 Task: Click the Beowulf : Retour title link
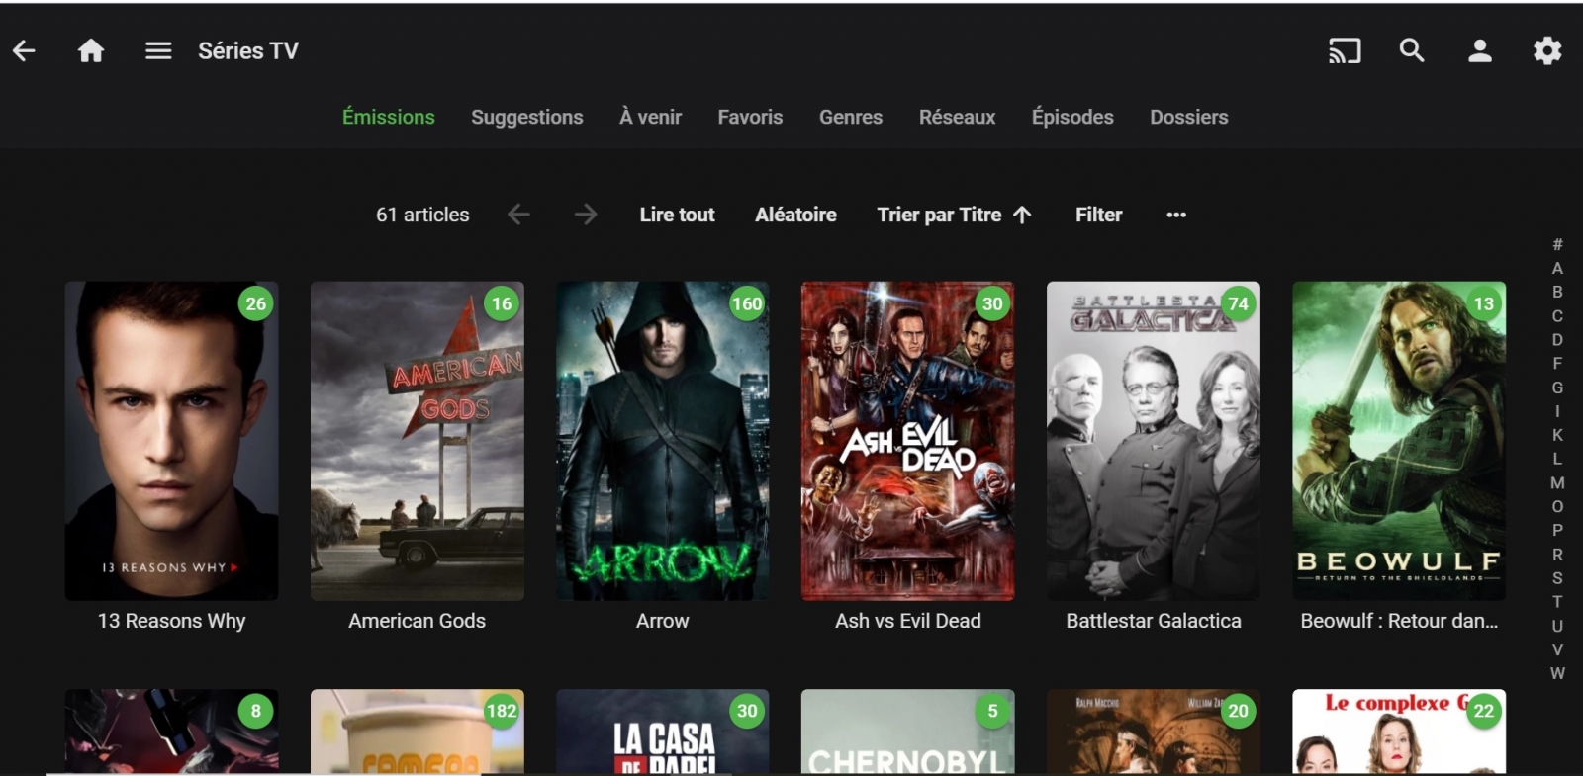1399,621
